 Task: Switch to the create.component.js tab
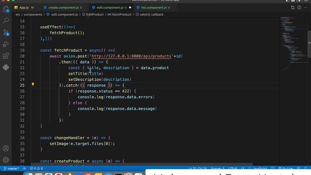click(64, 8)
